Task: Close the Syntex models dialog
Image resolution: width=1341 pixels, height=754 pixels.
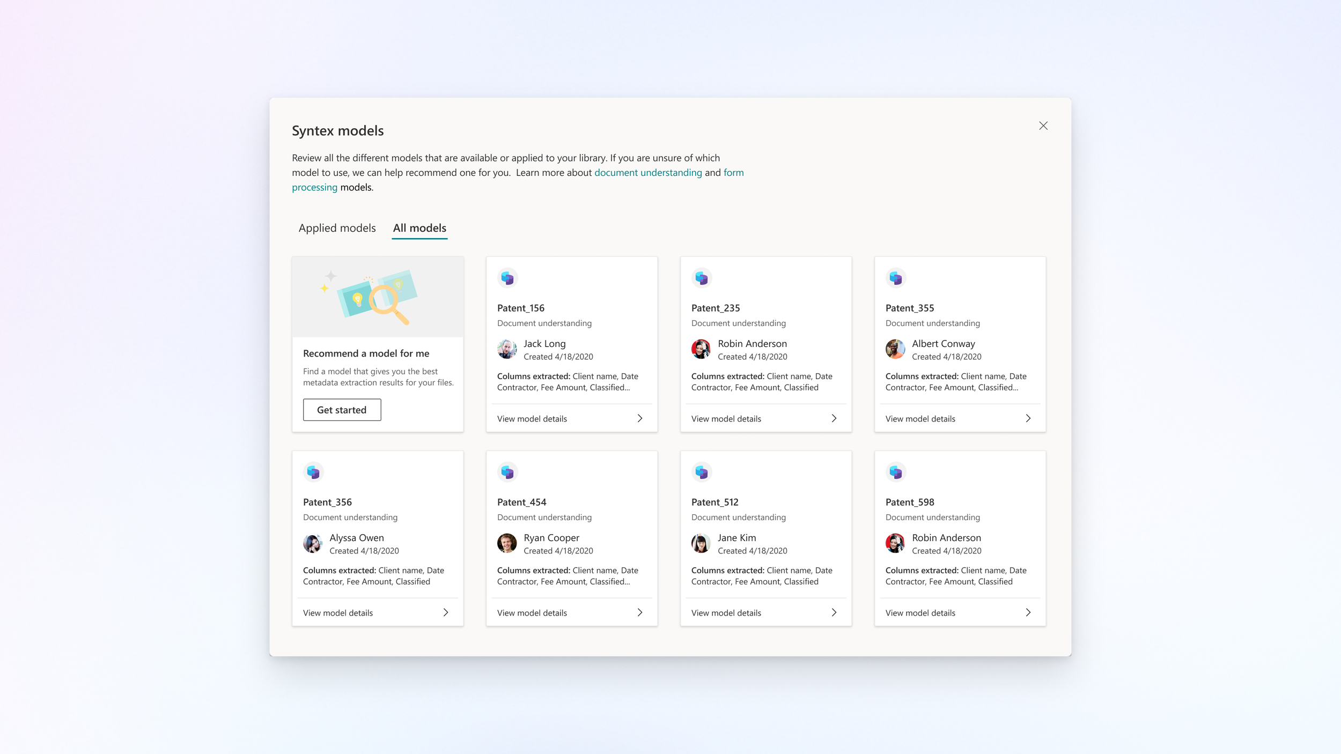Action: coord(1043,126)
